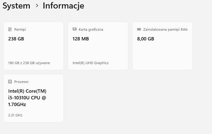The height and width of the screenshot is (134, 212).
Task: Click the 238 GB storage value
Action: point(16,39)
